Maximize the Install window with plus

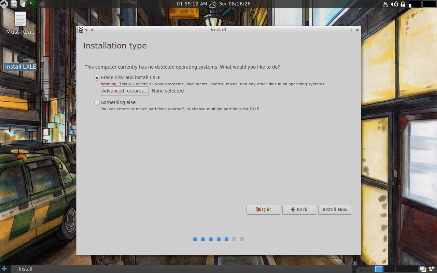tap(352, 30)
